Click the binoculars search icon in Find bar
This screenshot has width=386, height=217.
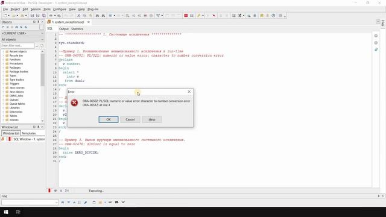[x=63, y=203]
